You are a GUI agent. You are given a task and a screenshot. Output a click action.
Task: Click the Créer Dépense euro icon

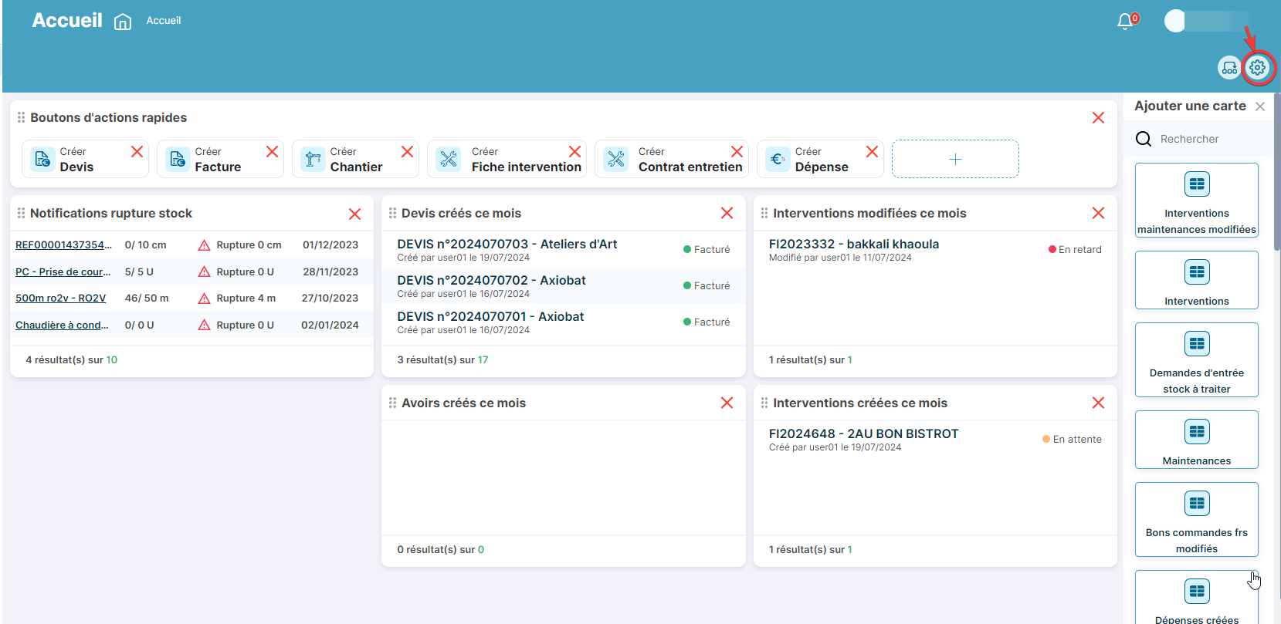click(x=778, y=159)
